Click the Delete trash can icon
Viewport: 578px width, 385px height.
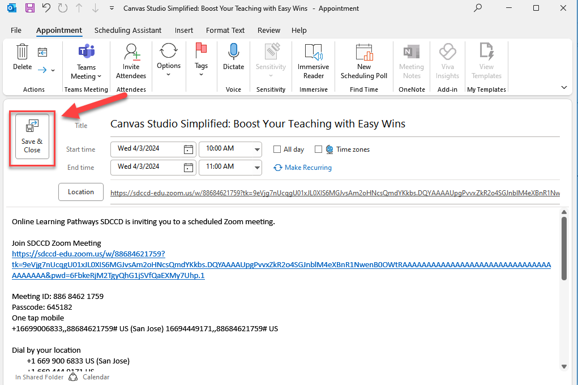22,52
